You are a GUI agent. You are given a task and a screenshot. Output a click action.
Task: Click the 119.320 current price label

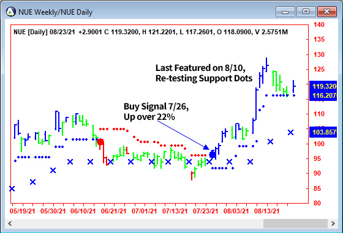[323, 86]
